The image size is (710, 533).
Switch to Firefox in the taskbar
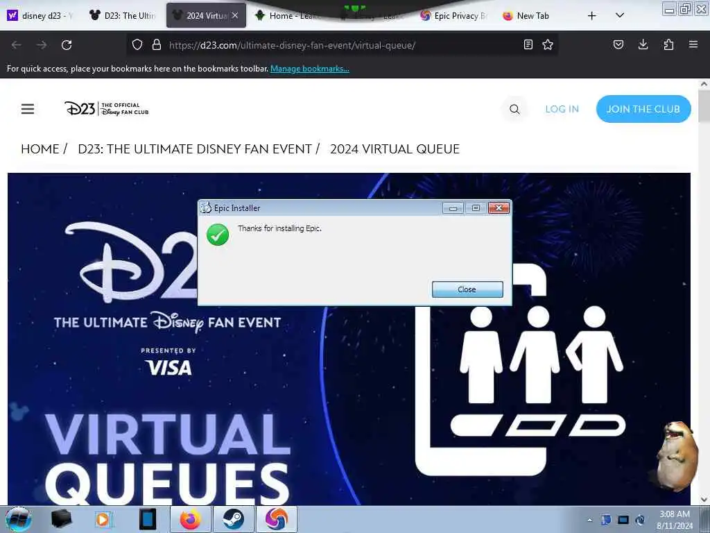(190, 519)
